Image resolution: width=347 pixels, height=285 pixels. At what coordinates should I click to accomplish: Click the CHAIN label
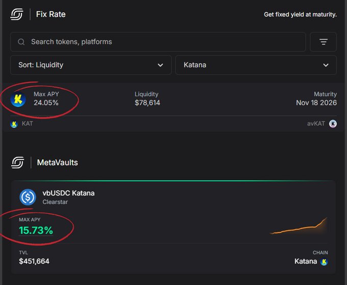(x=320, y=252)
